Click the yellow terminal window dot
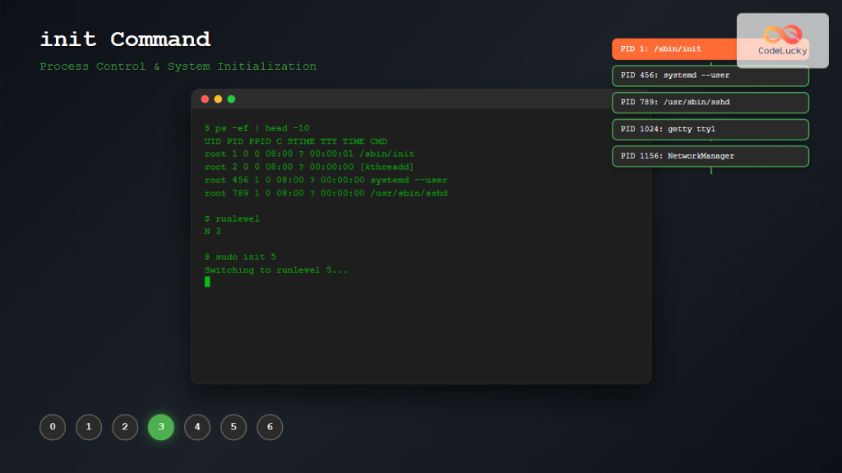Viewport: 842px width, 473px height. coord(217,99)
